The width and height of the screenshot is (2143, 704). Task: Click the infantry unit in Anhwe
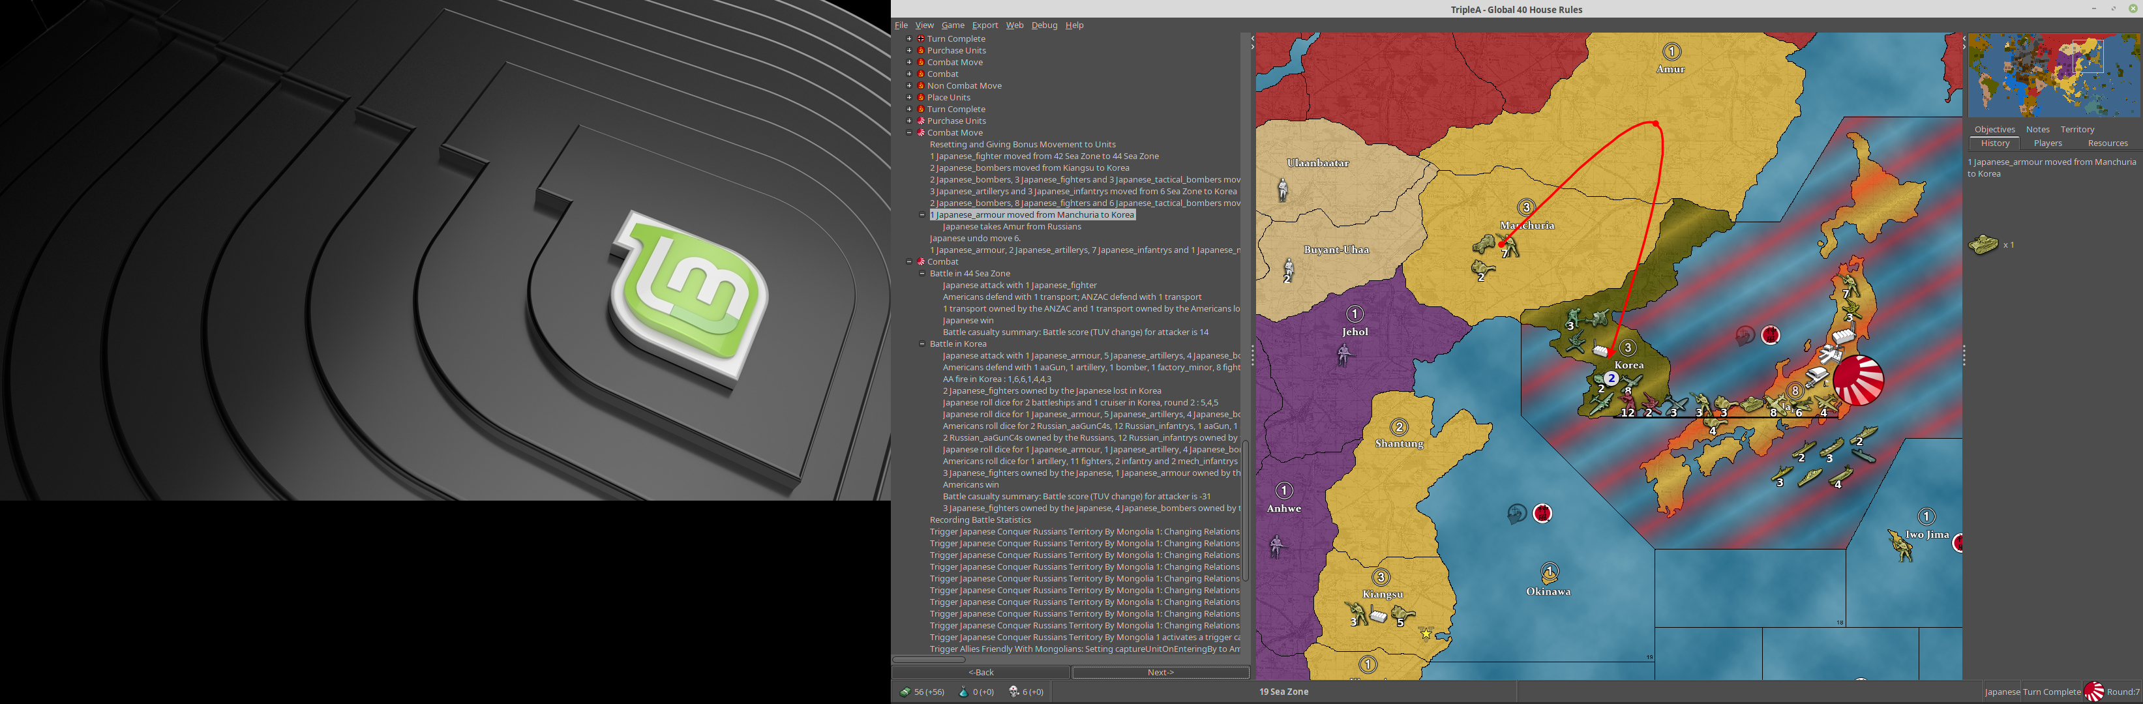click(1277, 546)
